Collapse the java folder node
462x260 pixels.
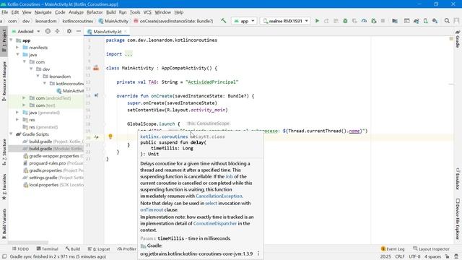tap(17, 55)
